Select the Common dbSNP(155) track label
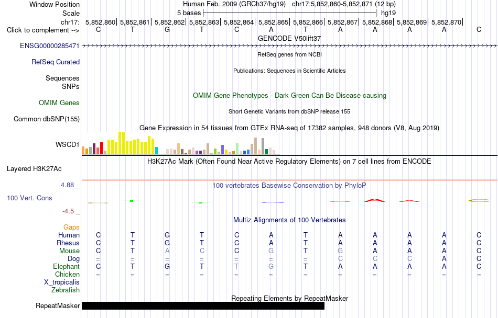Screen dimensions: 498x318 click(47, 119)
